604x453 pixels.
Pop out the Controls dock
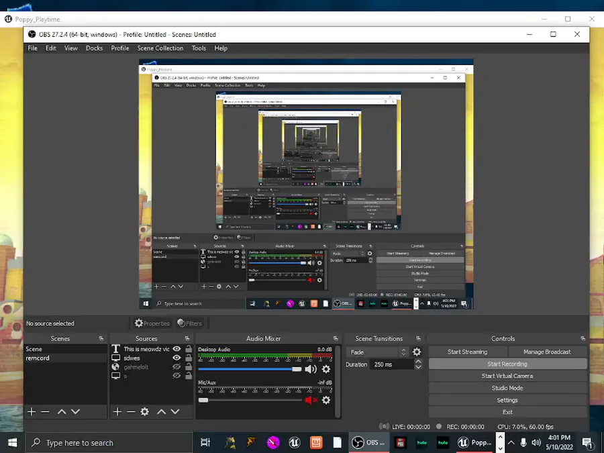coord(583,339)
